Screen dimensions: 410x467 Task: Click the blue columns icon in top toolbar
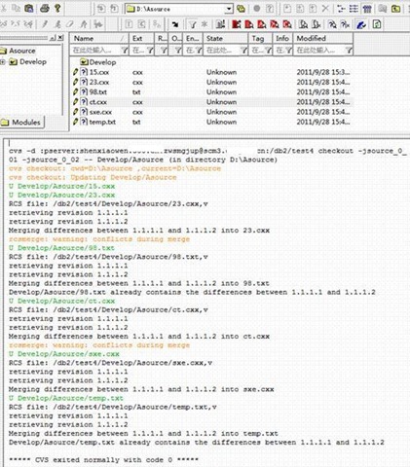coord(367,9)
